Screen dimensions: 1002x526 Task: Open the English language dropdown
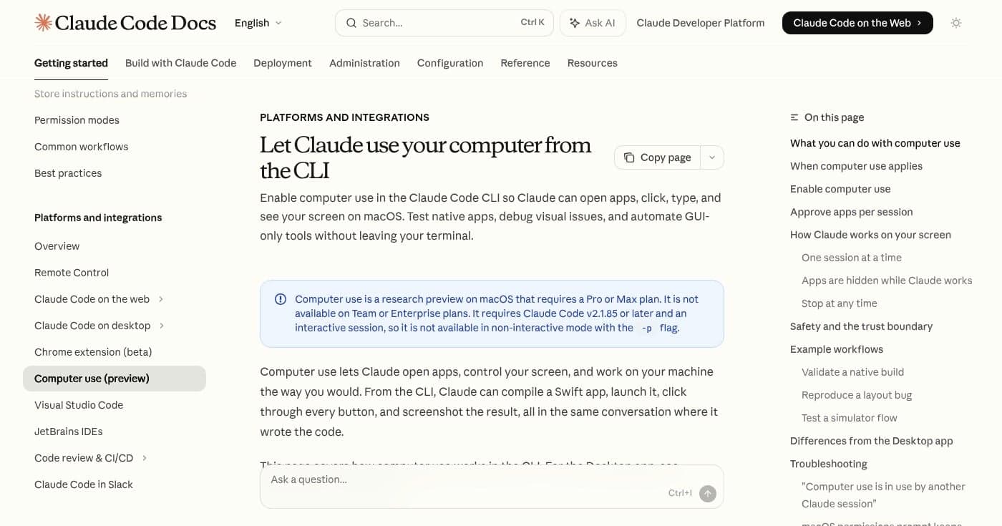coord(257,22)
